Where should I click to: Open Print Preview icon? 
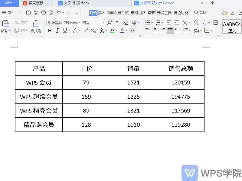pos(51,13)
